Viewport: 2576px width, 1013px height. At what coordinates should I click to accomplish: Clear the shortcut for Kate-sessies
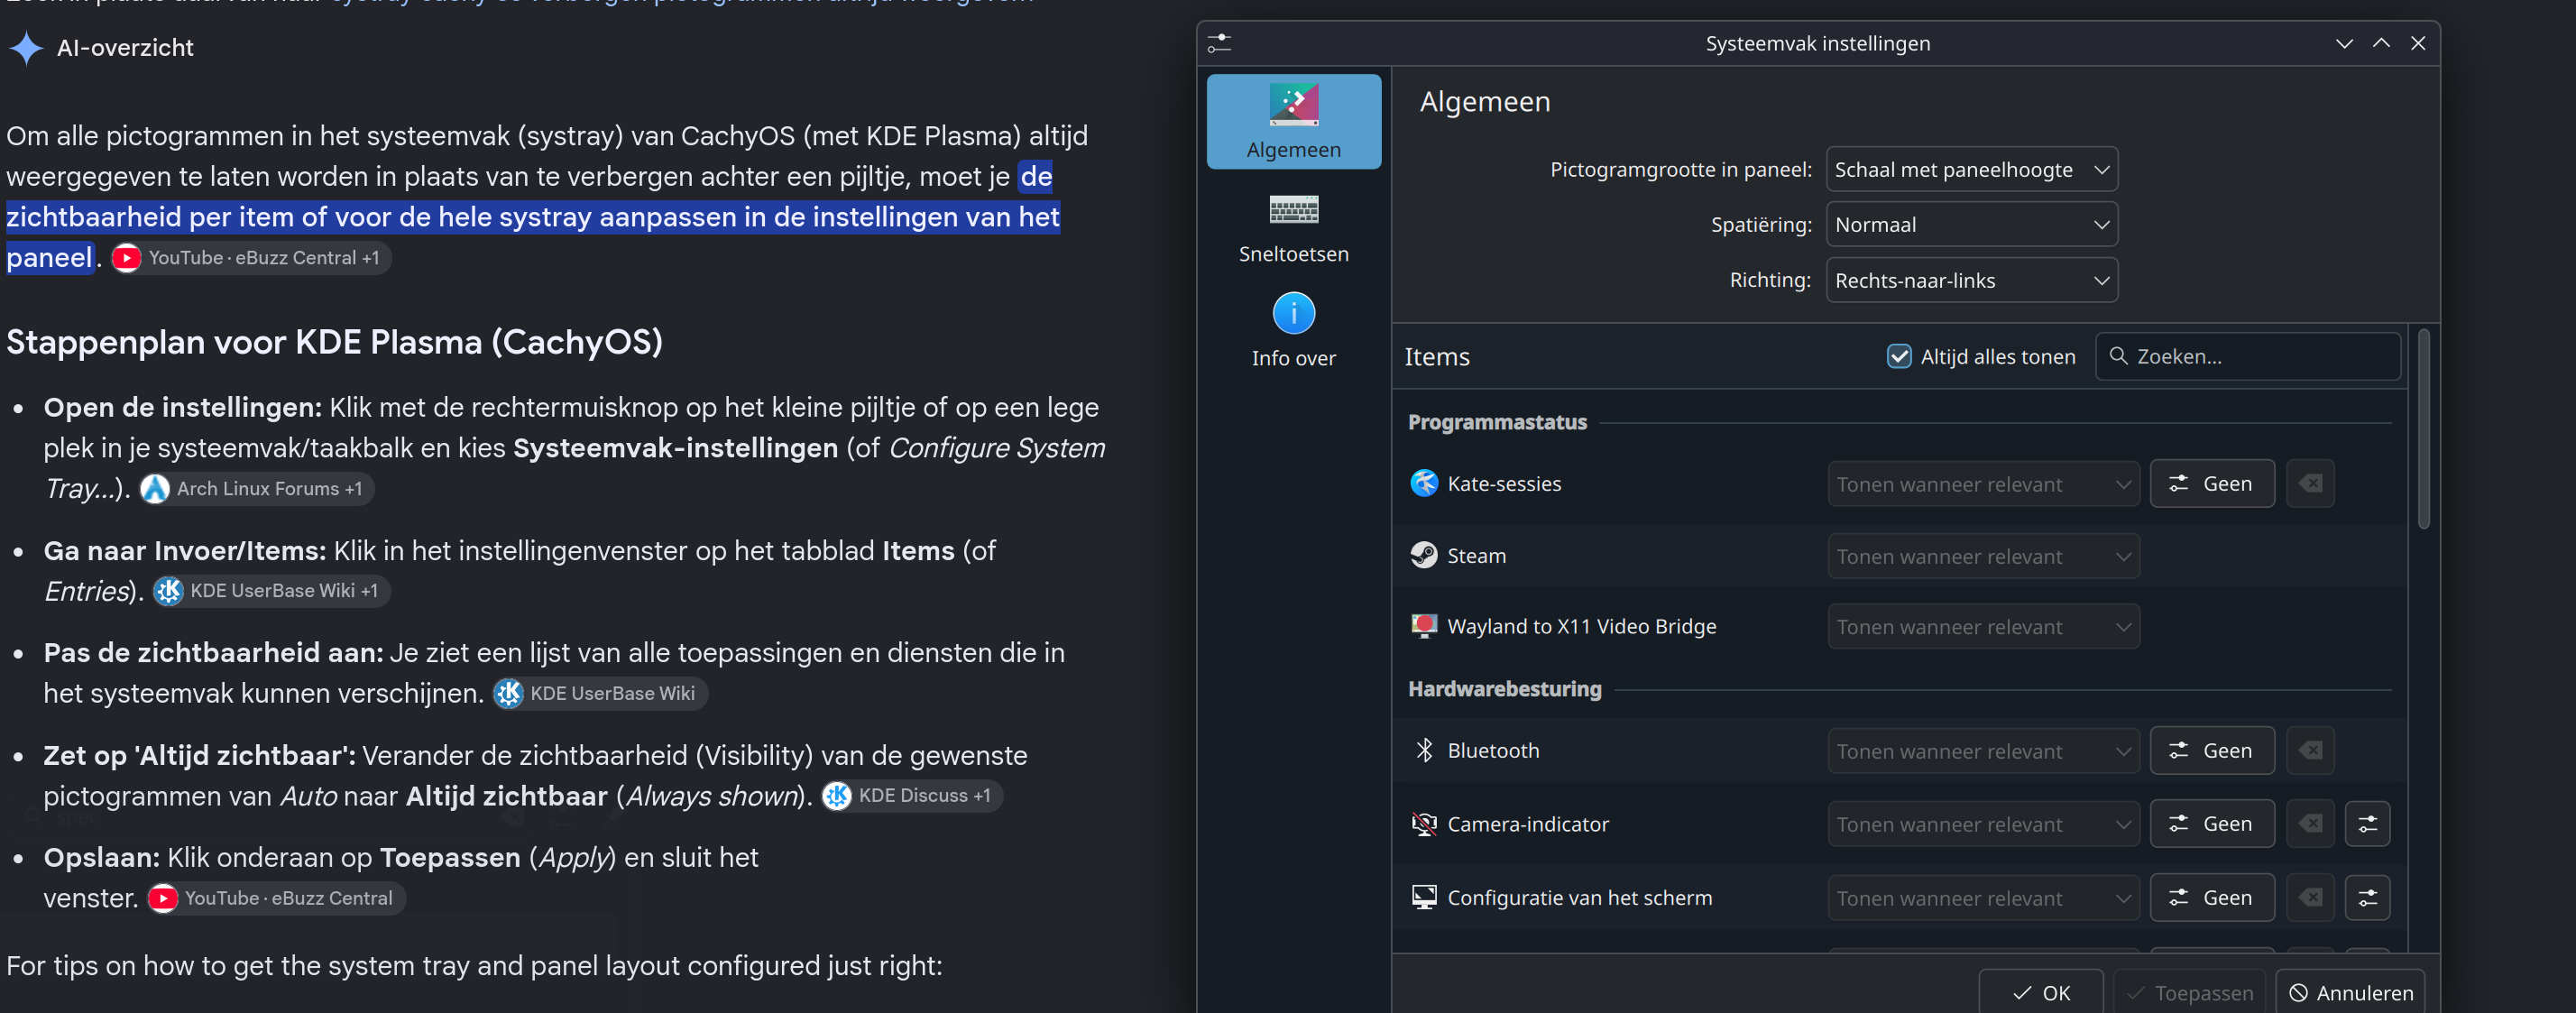(2310, 484)
